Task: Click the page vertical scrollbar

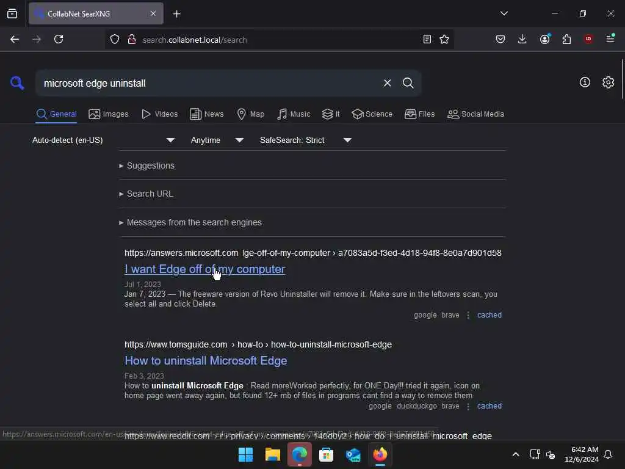Action: point(622,79)
